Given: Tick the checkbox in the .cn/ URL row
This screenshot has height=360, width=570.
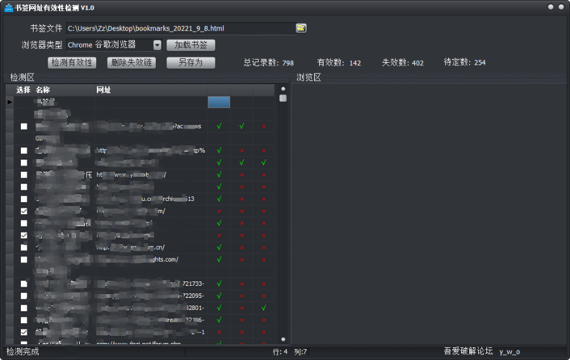Looking at the screenshot, I should tap(24, 247).
